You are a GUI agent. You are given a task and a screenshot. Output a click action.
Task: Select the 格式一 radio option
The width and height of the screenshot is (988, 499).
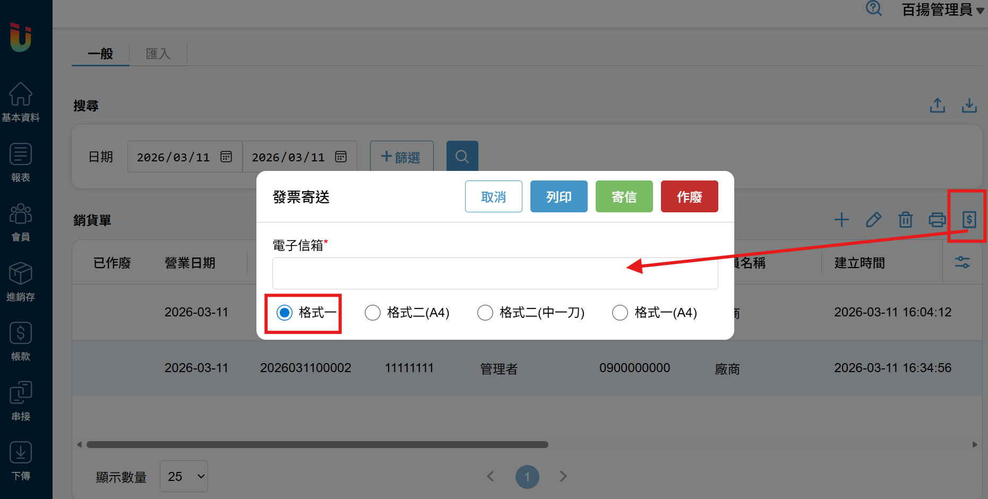[285, 313]
